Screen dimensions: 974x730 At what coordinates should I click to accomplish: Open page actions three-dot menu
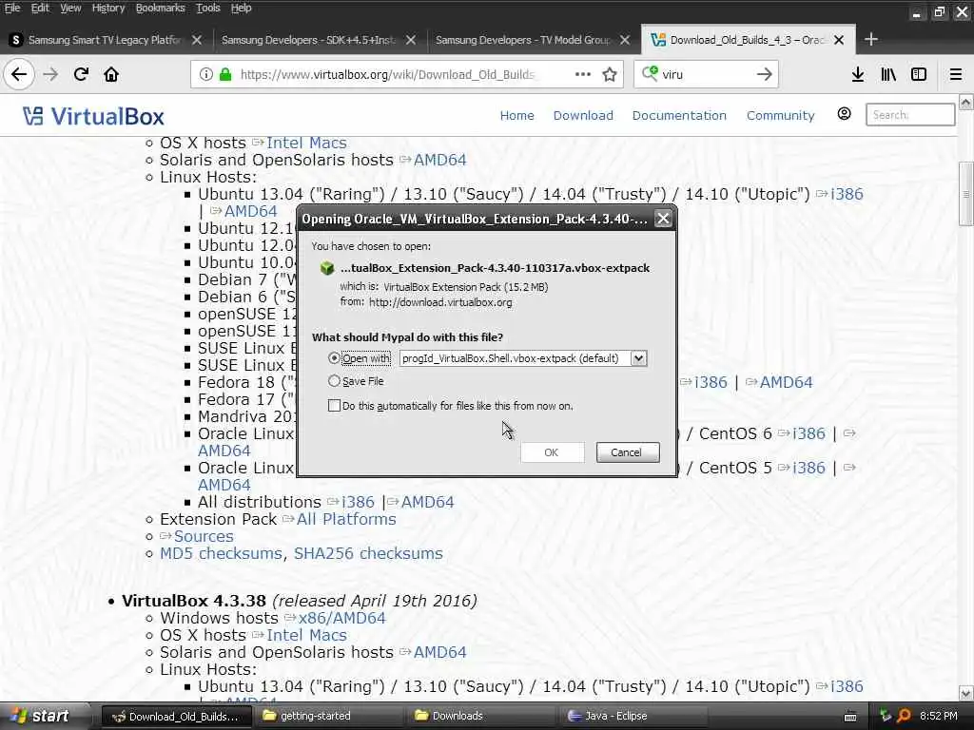pos(583,74)
